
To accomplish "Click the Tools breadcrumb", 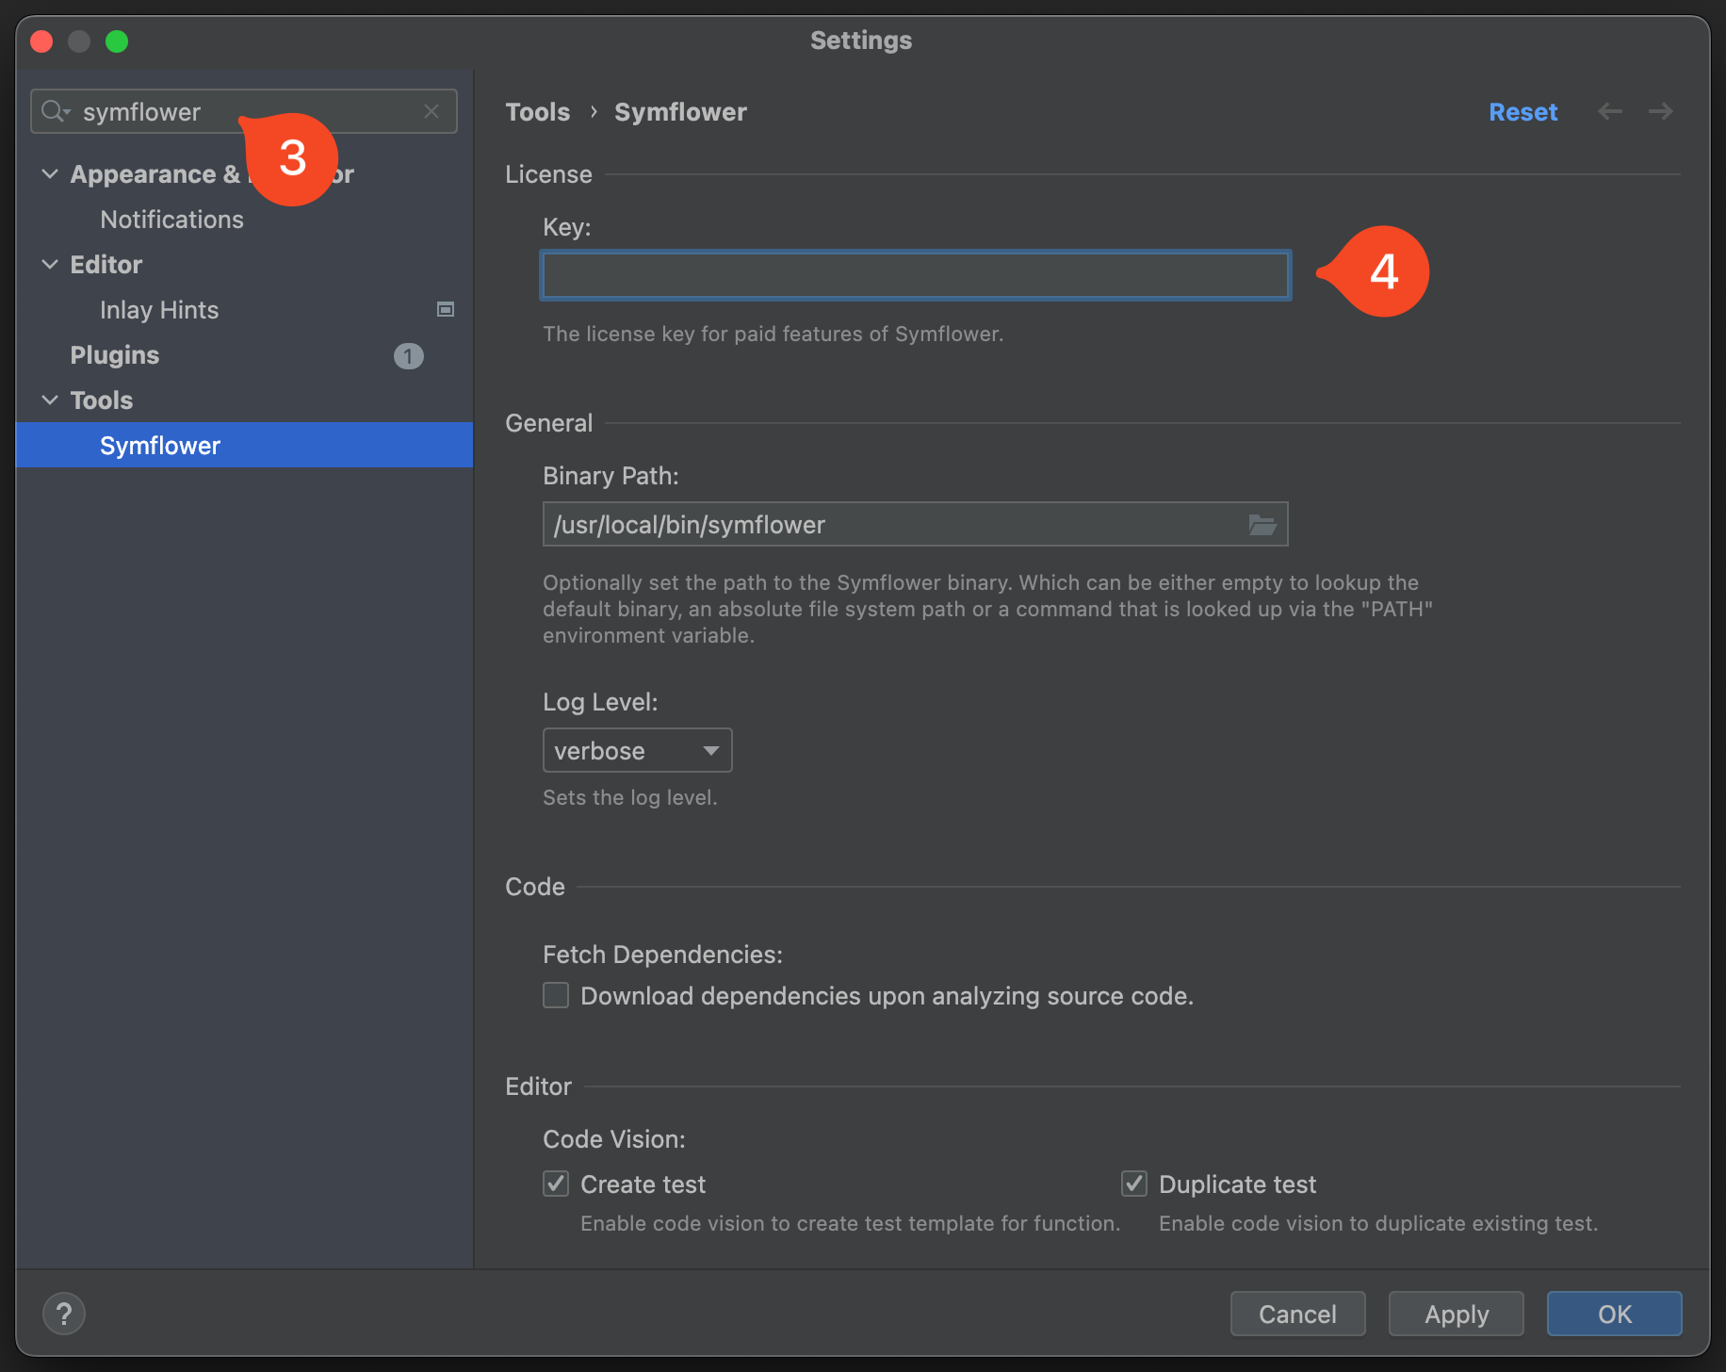I will click(538, 111).
